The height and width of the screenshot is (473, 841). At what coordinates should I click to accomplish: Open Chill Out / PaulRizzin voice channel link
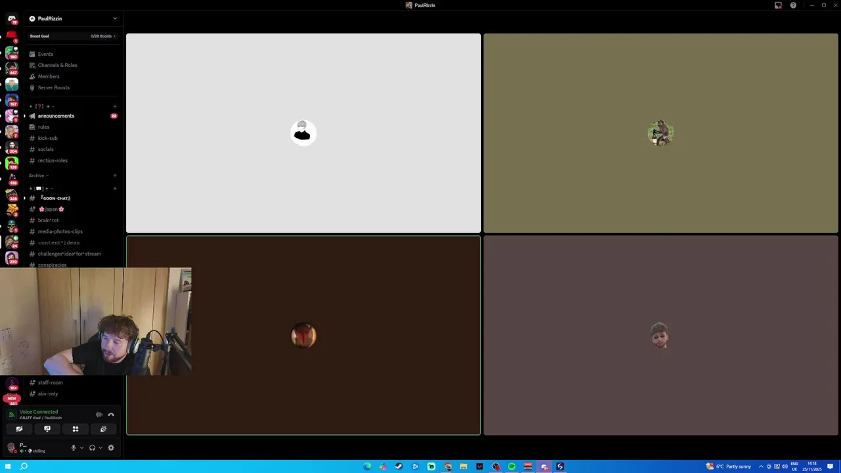pyautogui.click(x=41, y=418)
